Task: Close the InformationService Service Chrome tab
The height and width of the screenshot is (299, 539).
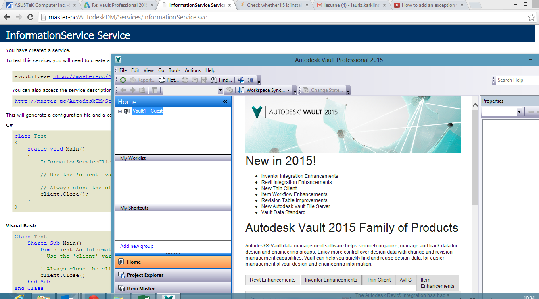Action: pyautogui.click(x=230, y=5)
